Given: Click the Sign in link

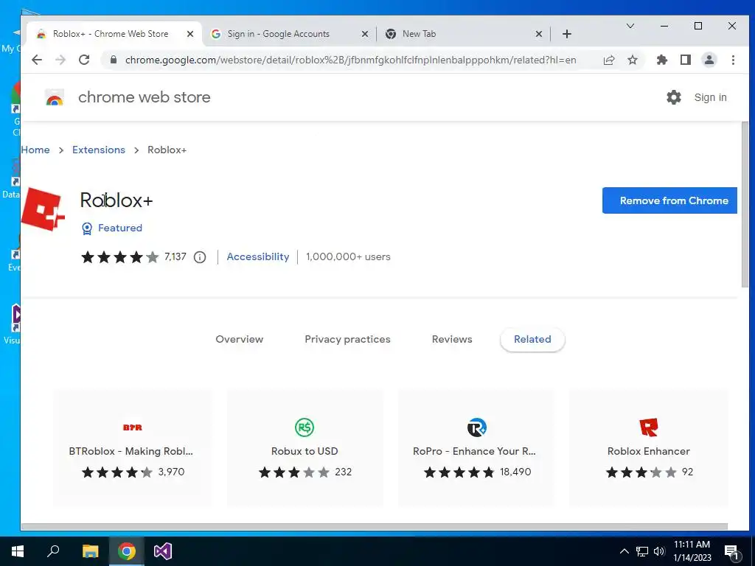Looking at the screenshot, I should click(710, 97).
